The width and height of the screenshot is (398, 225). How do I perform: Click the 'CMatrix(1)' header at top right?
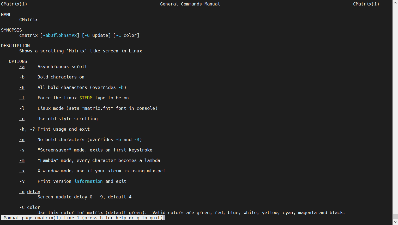coord(366,4)
